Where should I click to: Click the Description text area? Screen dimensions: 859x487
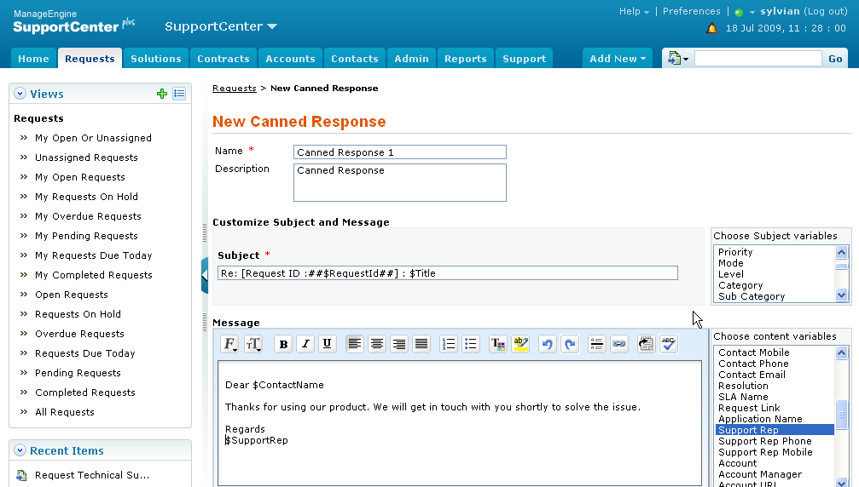point(400,182)
